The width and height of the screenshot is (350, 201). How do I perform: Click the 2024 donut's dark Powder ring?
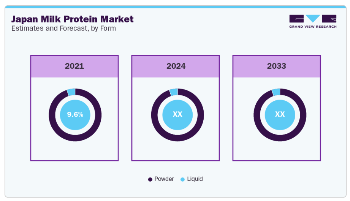pyautogui.click(x=177, y=137)
